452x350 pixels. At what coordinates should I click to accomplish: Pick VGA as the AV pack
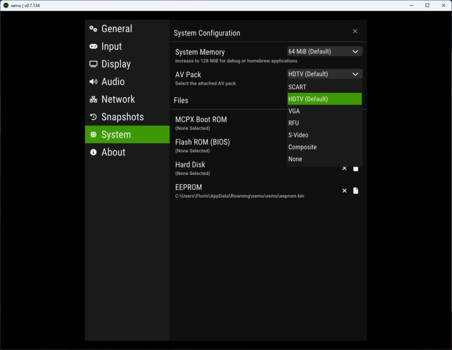coord(324,111)
